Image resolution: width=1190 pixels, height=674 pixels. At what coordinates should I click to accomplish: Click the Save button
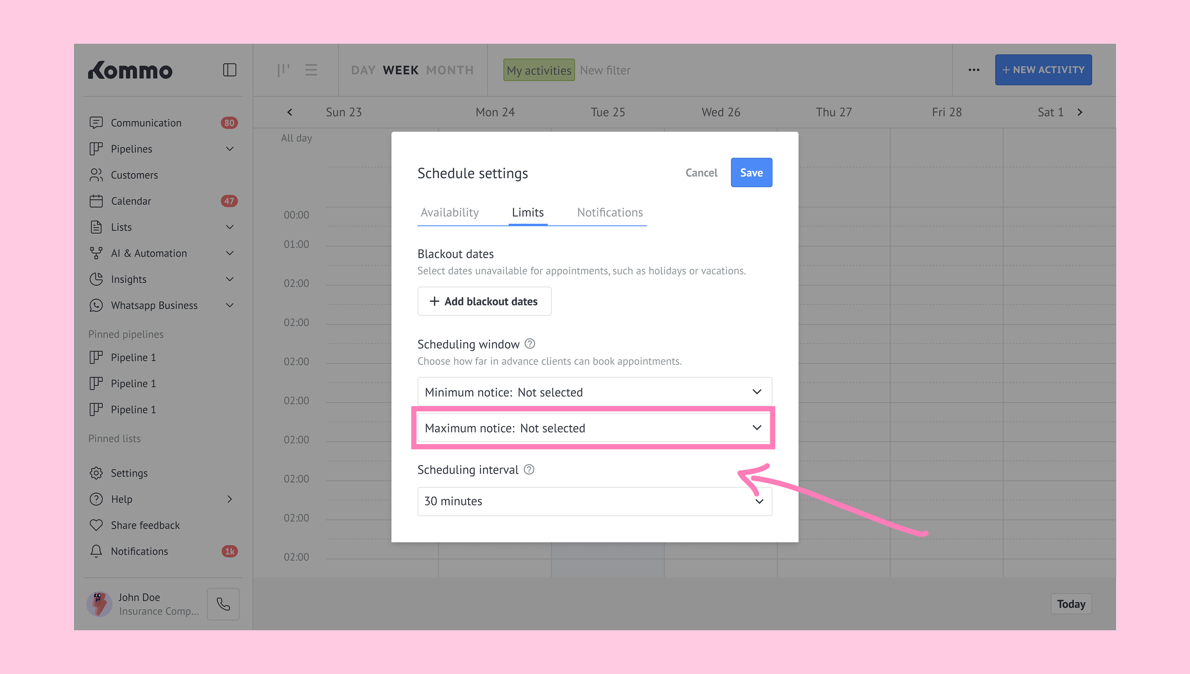(x=751, y=173)
